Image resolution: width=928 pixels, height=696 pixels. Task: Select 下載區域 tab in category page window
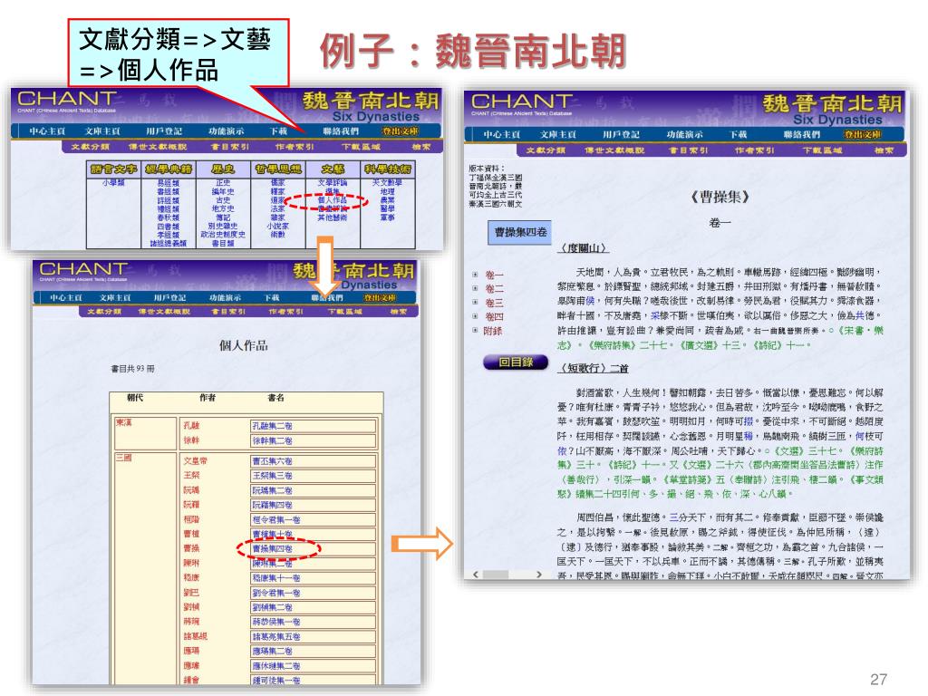point(361,146)
